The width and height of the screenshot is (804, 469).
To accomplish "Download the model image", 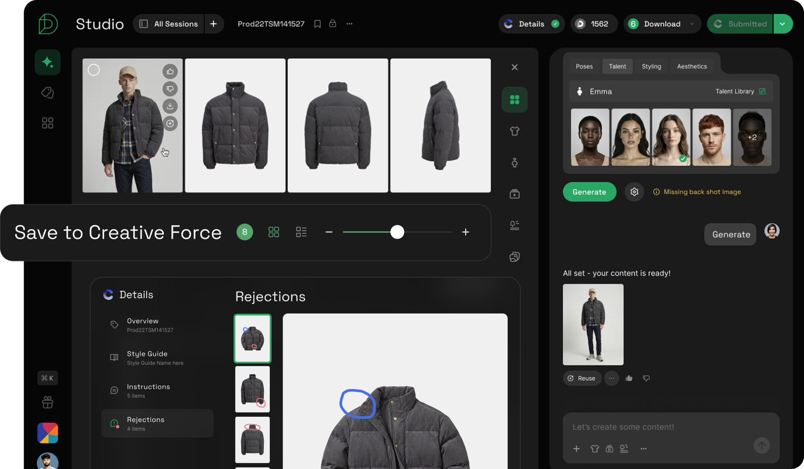I will (170, 106).
